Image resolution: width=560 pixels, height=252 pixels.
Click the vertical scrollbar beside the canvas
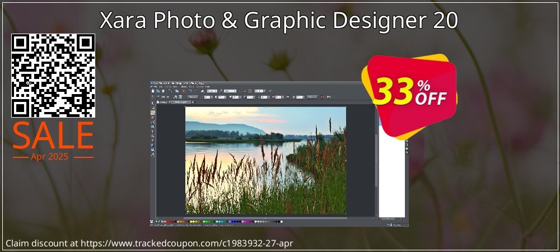click(x=376, y=161)
